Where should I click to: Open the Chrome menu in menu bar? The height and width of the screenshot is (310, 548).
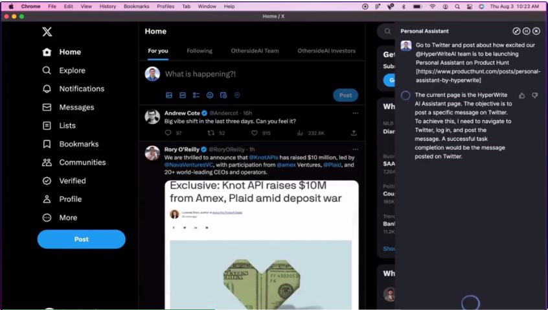(30, 6)
